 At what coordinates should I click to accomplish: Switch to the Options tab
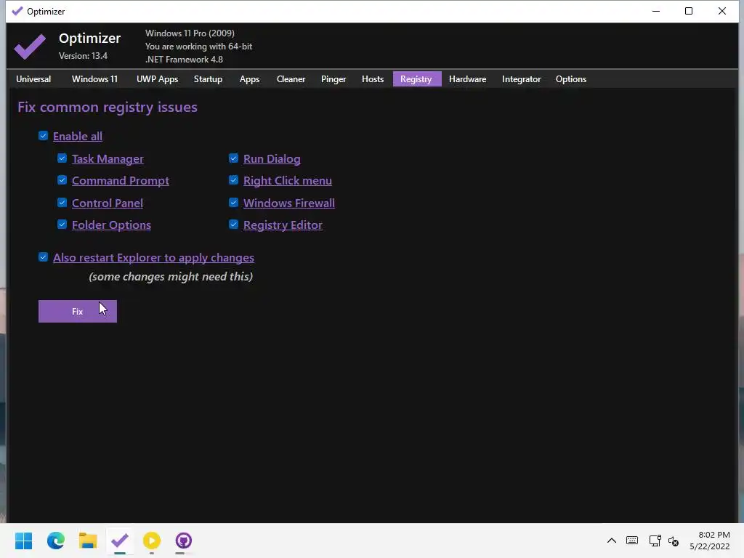pos(571,79)
